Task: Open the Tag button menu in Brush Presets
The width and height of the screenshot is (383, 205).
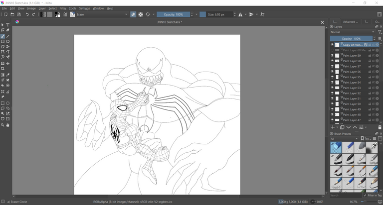Action: click(x=365, y=139)
